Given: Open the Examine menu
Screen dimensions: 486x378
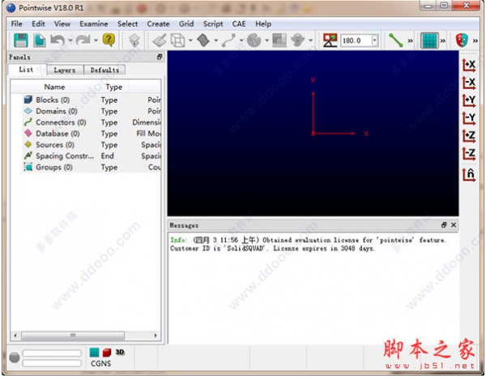Looking at the screenshot, I should (93, 24).
